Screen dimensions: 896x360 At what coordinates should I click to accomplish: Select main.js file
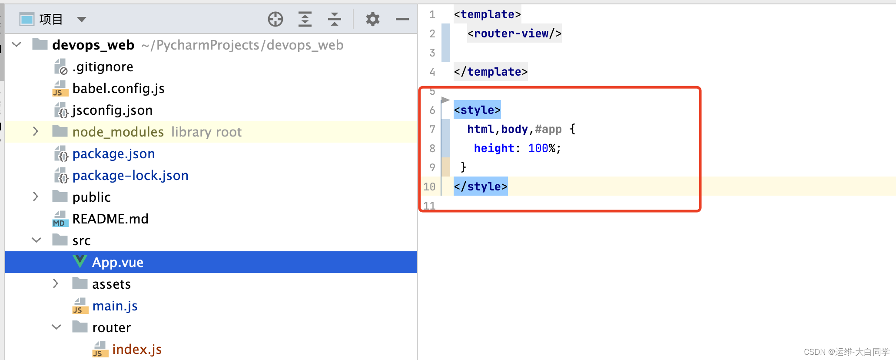pos(115,306)
